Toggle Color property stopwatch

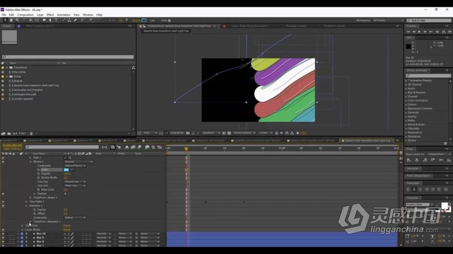tap(38, 170)
